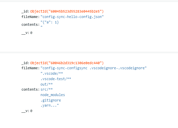Click the .gitignore contents line
The image size is (178, 128).
click(x=51, y=100)
